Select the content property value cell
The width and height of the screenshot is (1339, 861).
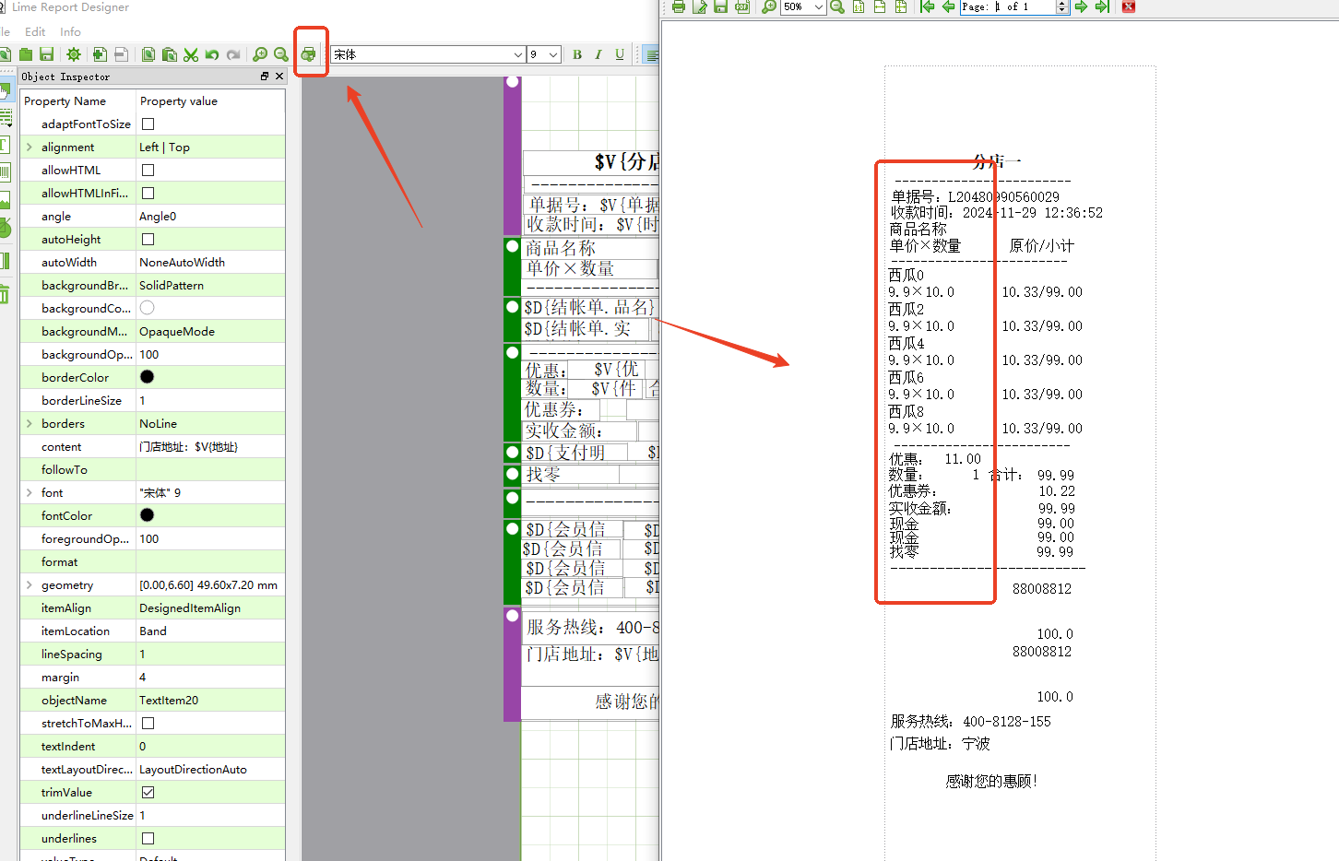coord(210,446)
